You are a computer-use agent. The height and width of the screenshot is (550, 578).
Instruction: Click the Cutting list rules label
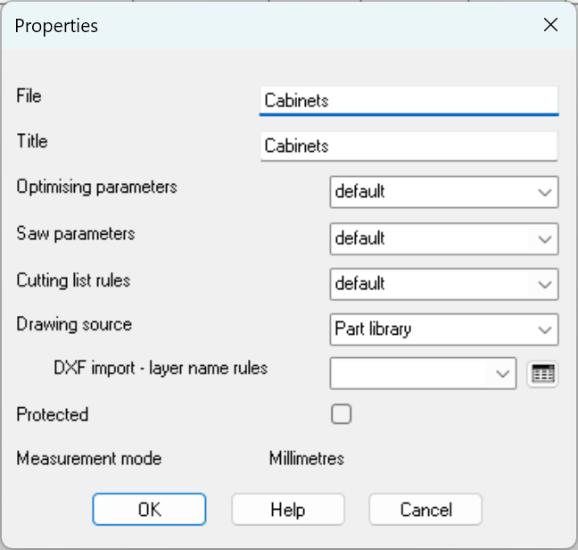(73, 280)
